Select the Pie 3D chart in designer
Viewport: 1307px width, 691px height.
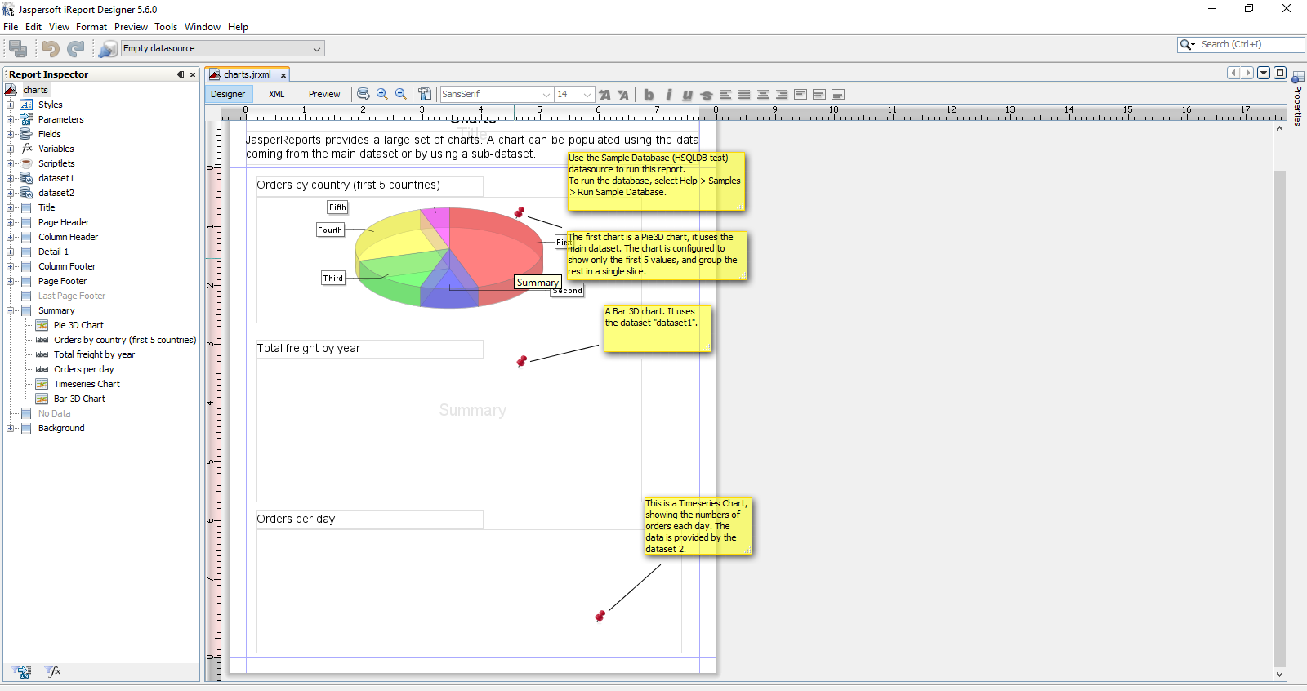point(448,260)
